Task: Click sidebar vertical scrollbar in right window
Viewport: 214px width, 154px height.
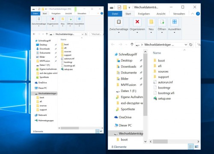Action: click(x=145, y=85)
